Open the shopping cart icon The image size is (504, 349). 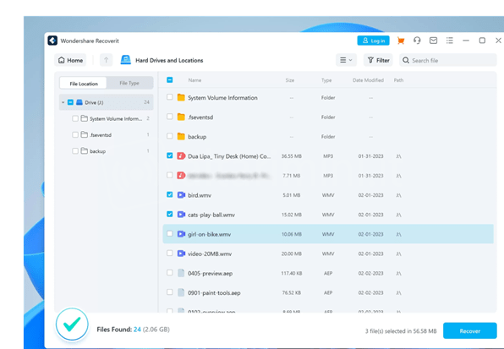tap(401, 41)
